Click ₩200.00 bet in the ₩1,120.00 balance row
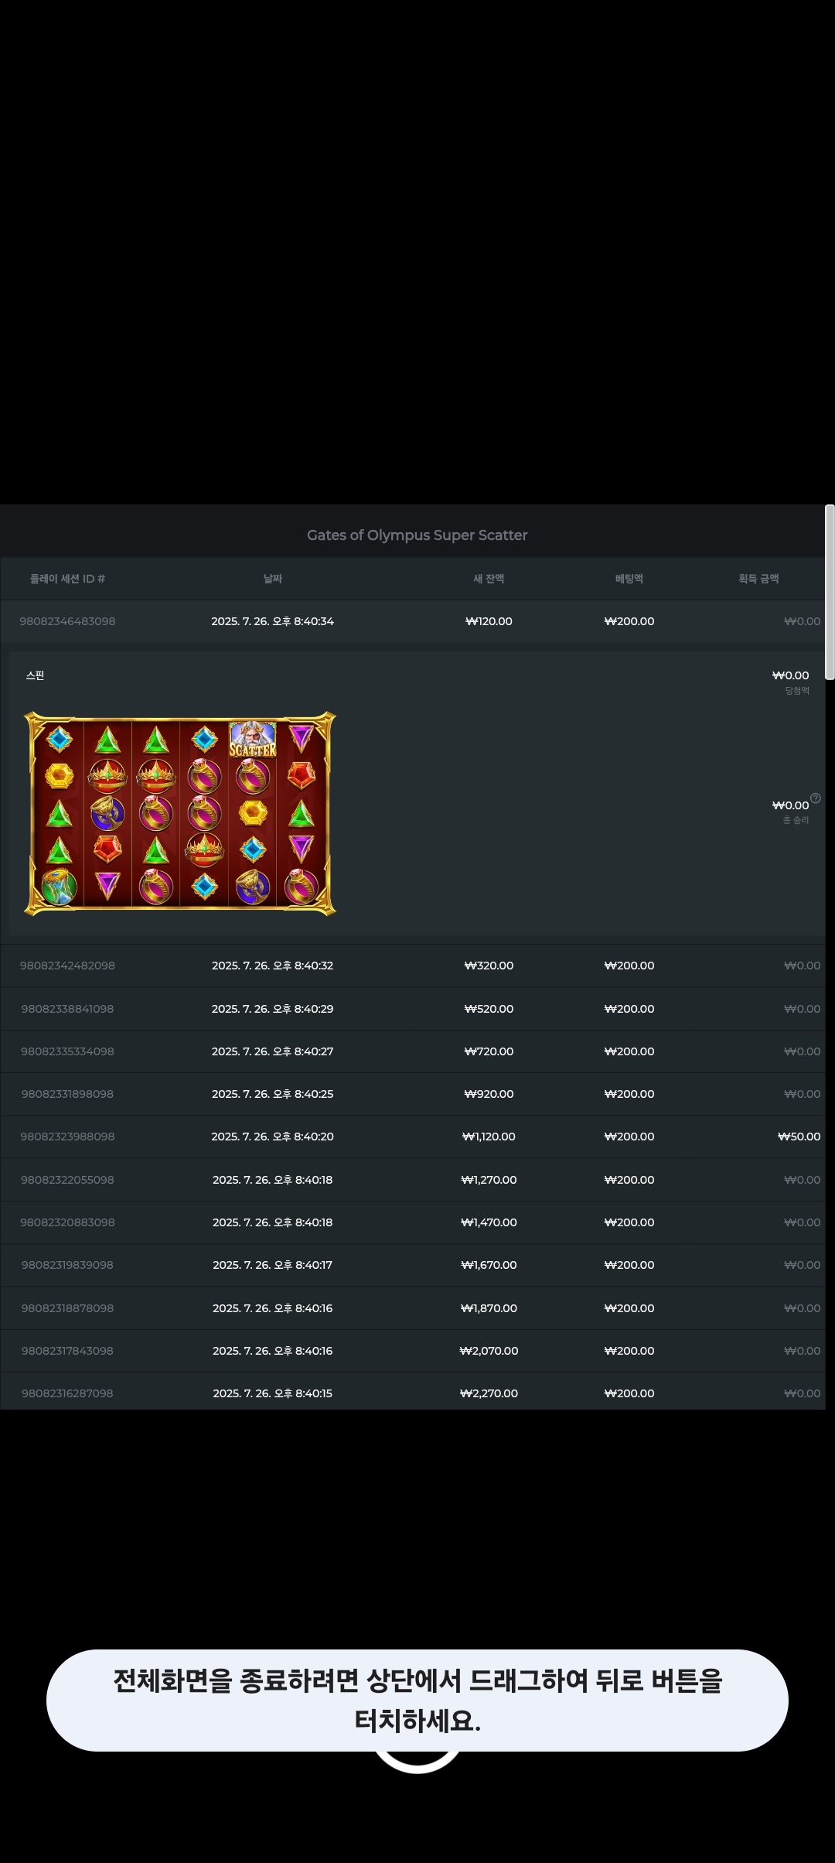Viewport: 835px width, 1863px height. click(629, 1137)
